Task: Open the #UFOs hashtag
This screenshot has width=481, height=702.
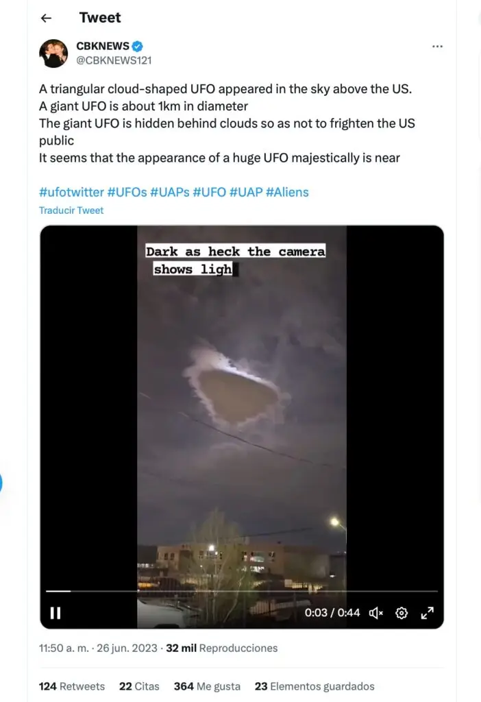Action: coord(127,192)
